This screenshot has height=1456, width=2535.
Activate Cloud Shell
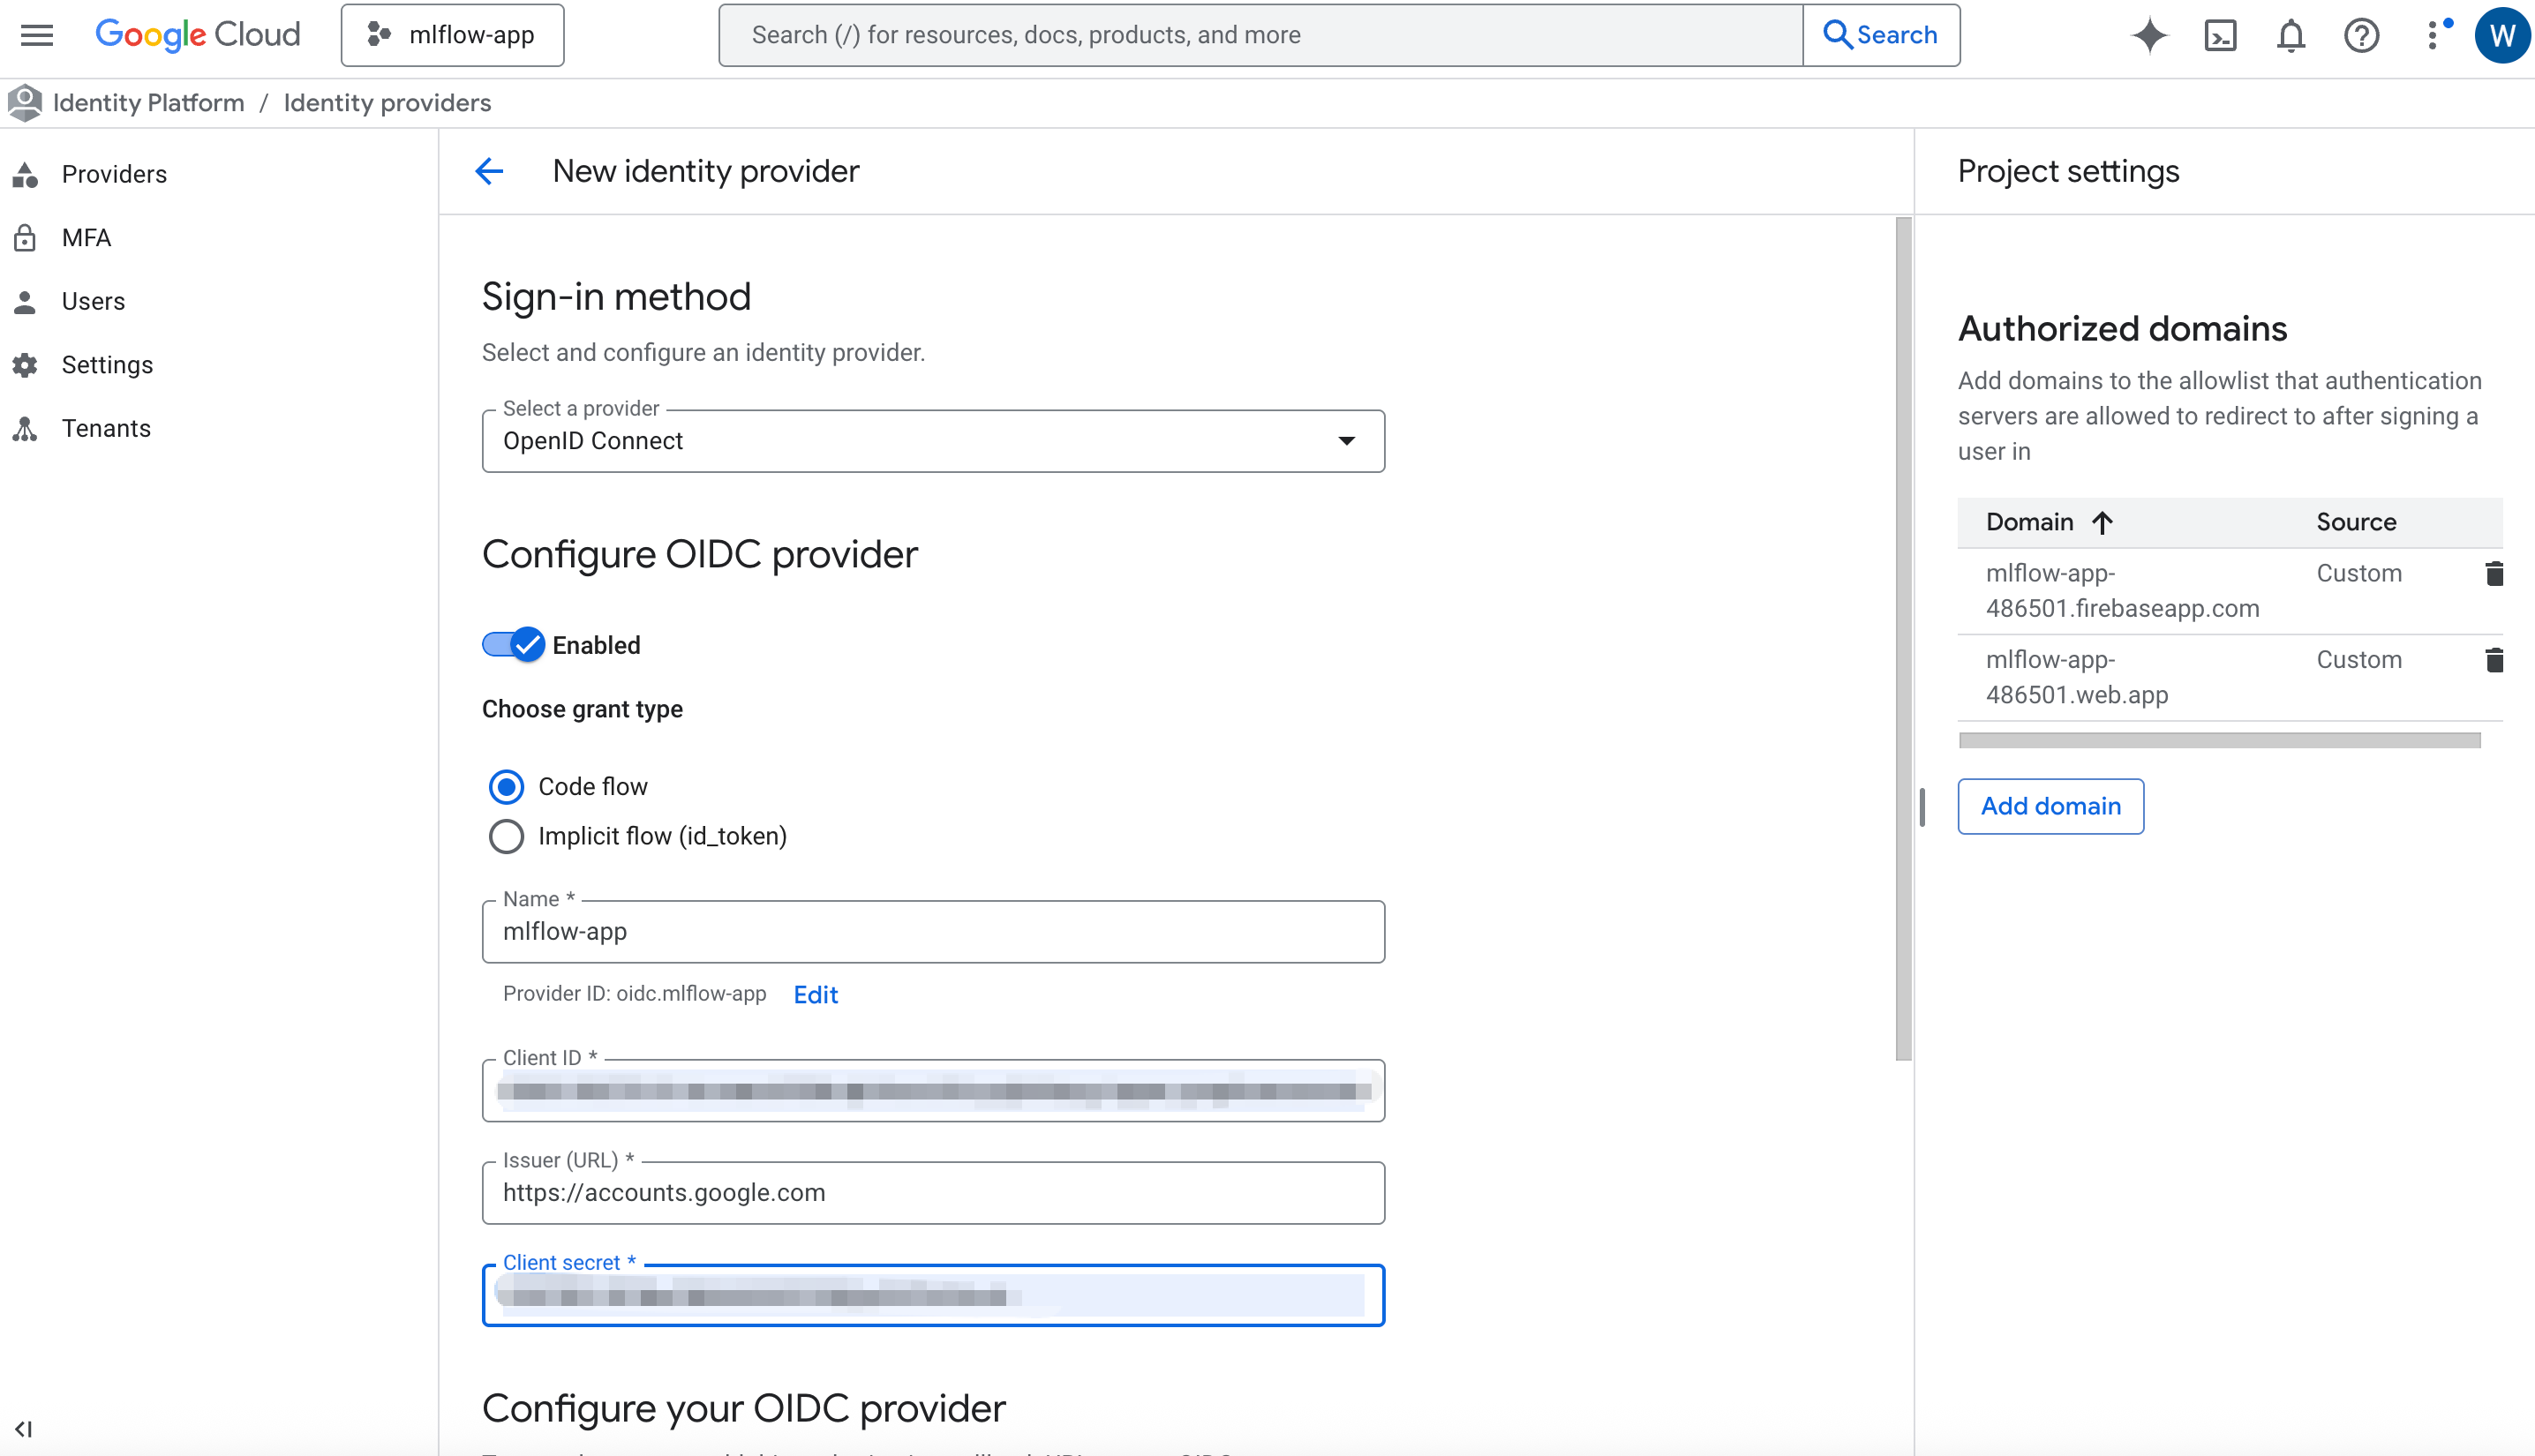point(2220,35)
